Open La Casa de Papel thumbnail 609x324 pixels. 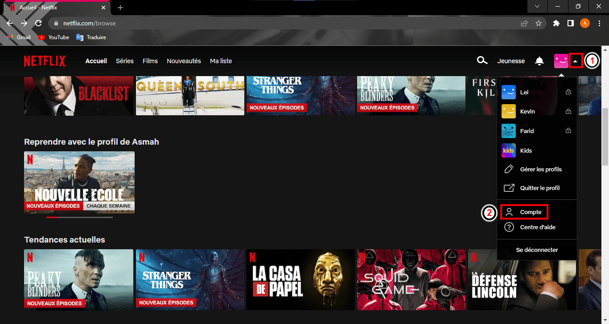(301, 279)
